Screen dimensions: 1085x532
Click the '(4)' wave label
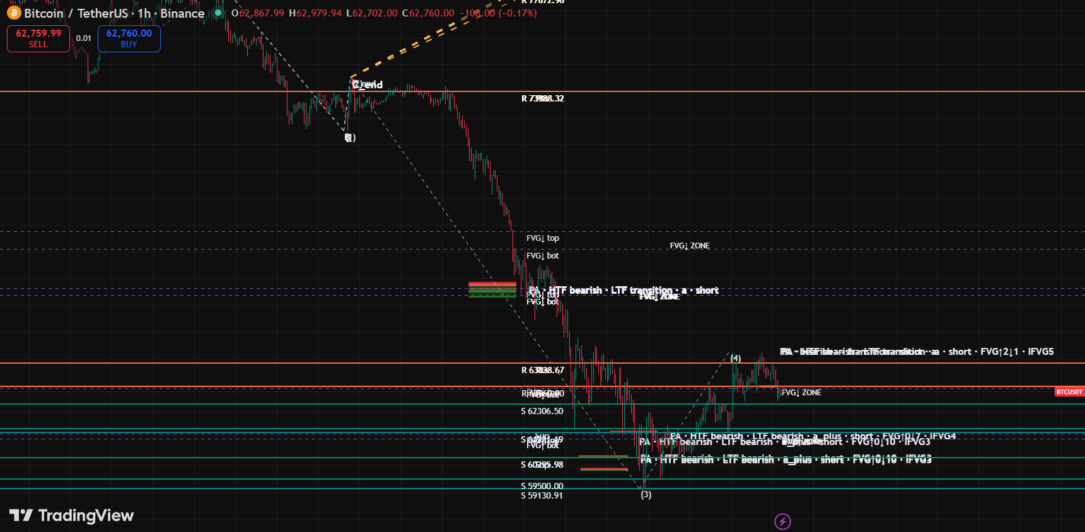tap(736, 358)
